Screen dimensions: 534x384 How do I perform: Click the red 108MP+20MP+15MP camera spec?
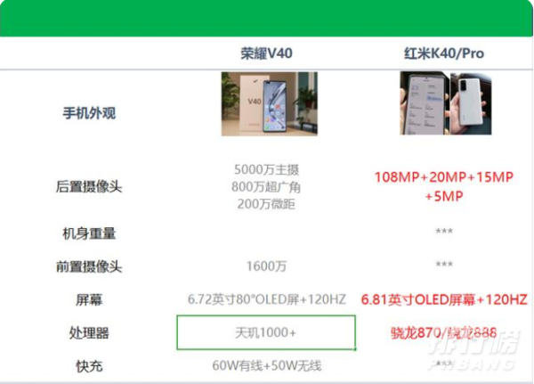[444, 177]
